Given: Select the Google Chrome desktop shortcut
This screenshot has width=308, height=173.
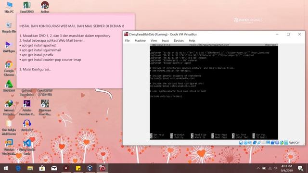Looking at the screenshot, I should pos(9,68).
